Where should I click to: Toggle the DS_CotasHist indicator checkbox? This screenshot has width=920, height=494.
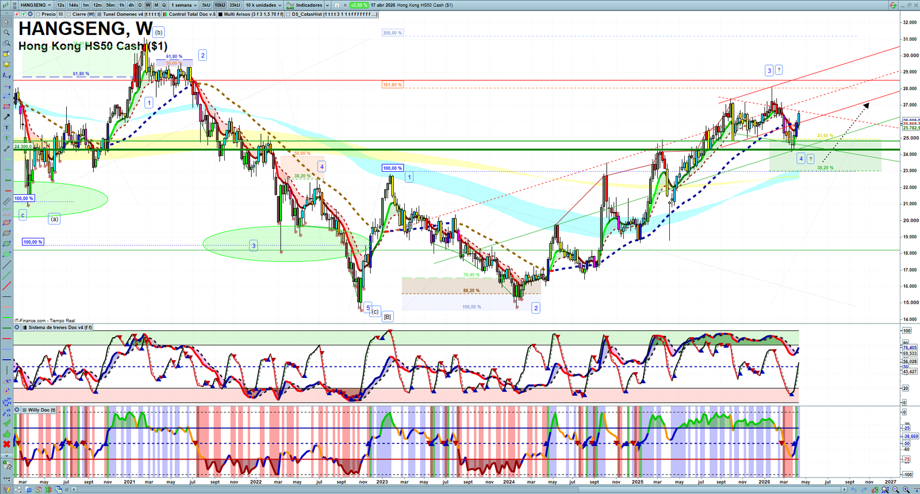click(x=289, y=14)
